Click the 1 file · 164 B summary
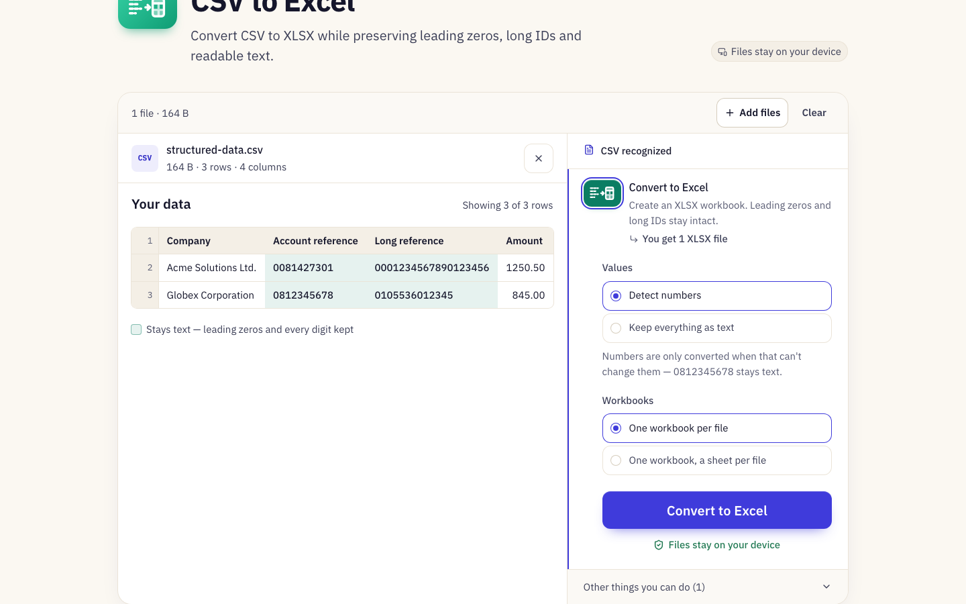Screen dimensions: 966x604 click(x=160, y=113)
